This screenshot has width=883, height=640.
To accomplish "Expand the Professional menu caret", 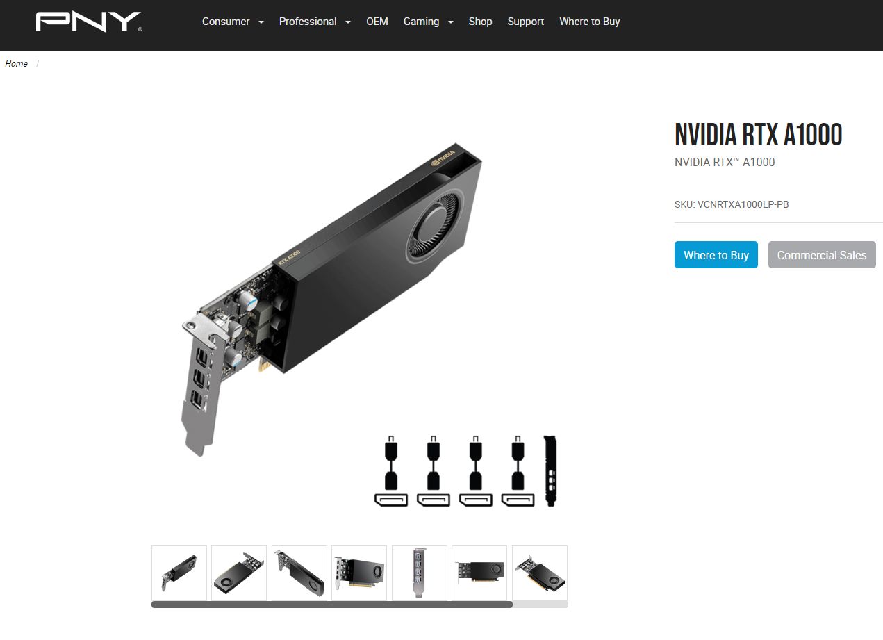I will click(348, 22).
